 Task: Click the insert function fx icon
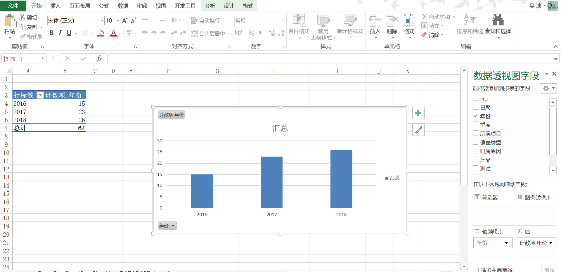tap(99, 59)
